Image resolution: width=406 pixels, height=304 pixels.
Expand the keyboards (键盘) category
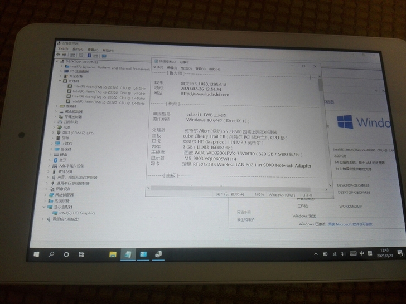[x=50, y=154]
